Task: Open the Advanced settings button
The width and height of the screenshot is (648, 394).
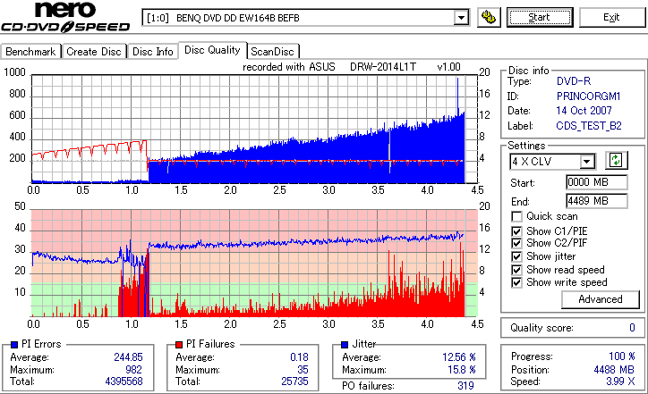Action: tap(600, 299)
